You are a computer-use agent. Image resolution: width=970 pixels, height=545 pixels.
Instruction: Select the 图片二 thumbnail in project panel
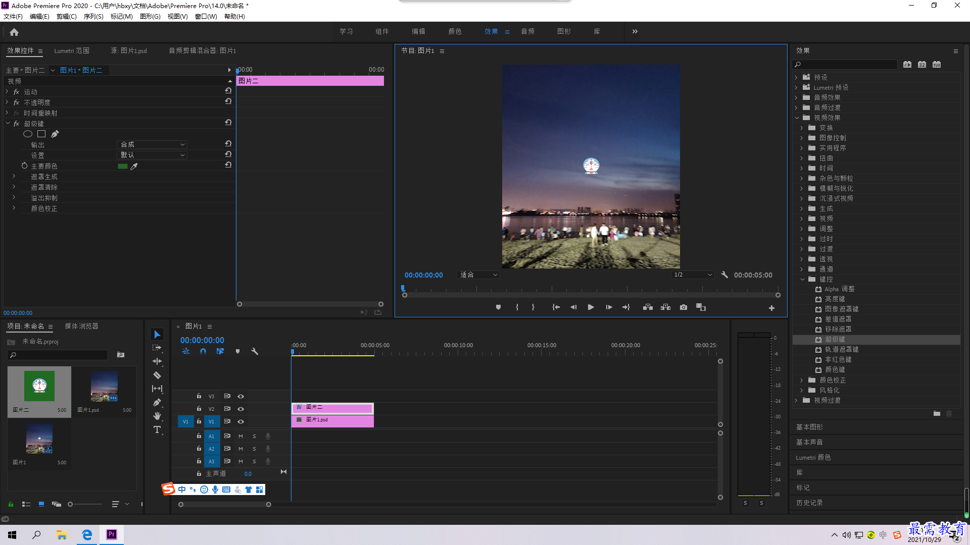tap(39, 386)
